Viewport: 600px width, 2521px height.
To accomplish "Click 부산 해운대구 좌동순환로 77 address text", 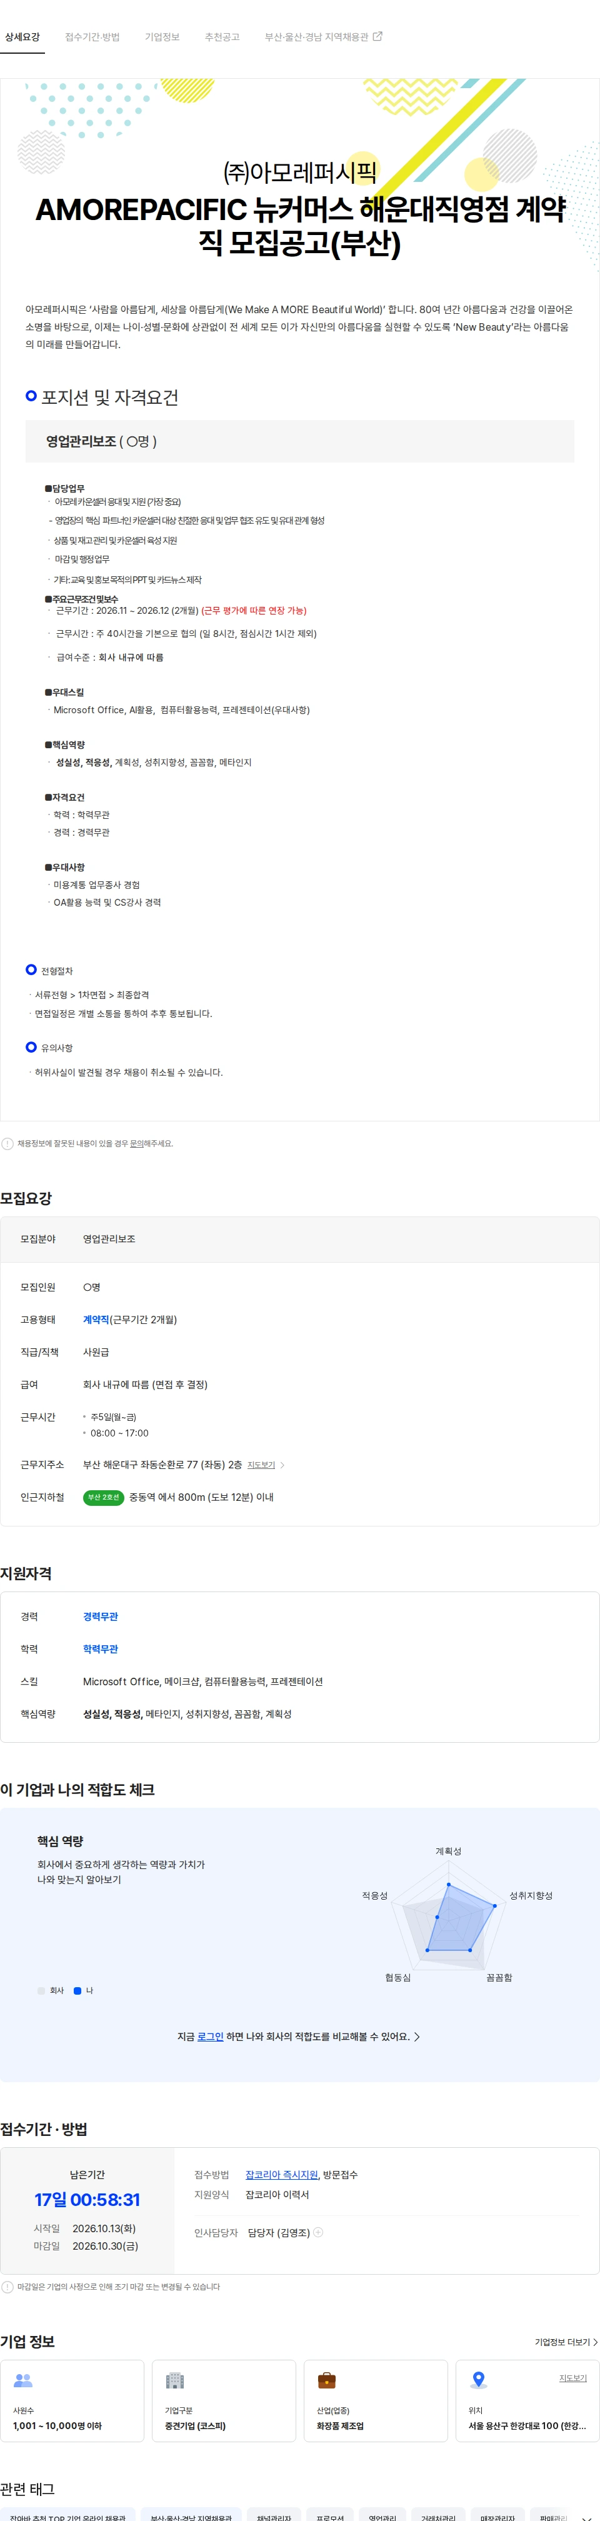I will (161, 1465).
